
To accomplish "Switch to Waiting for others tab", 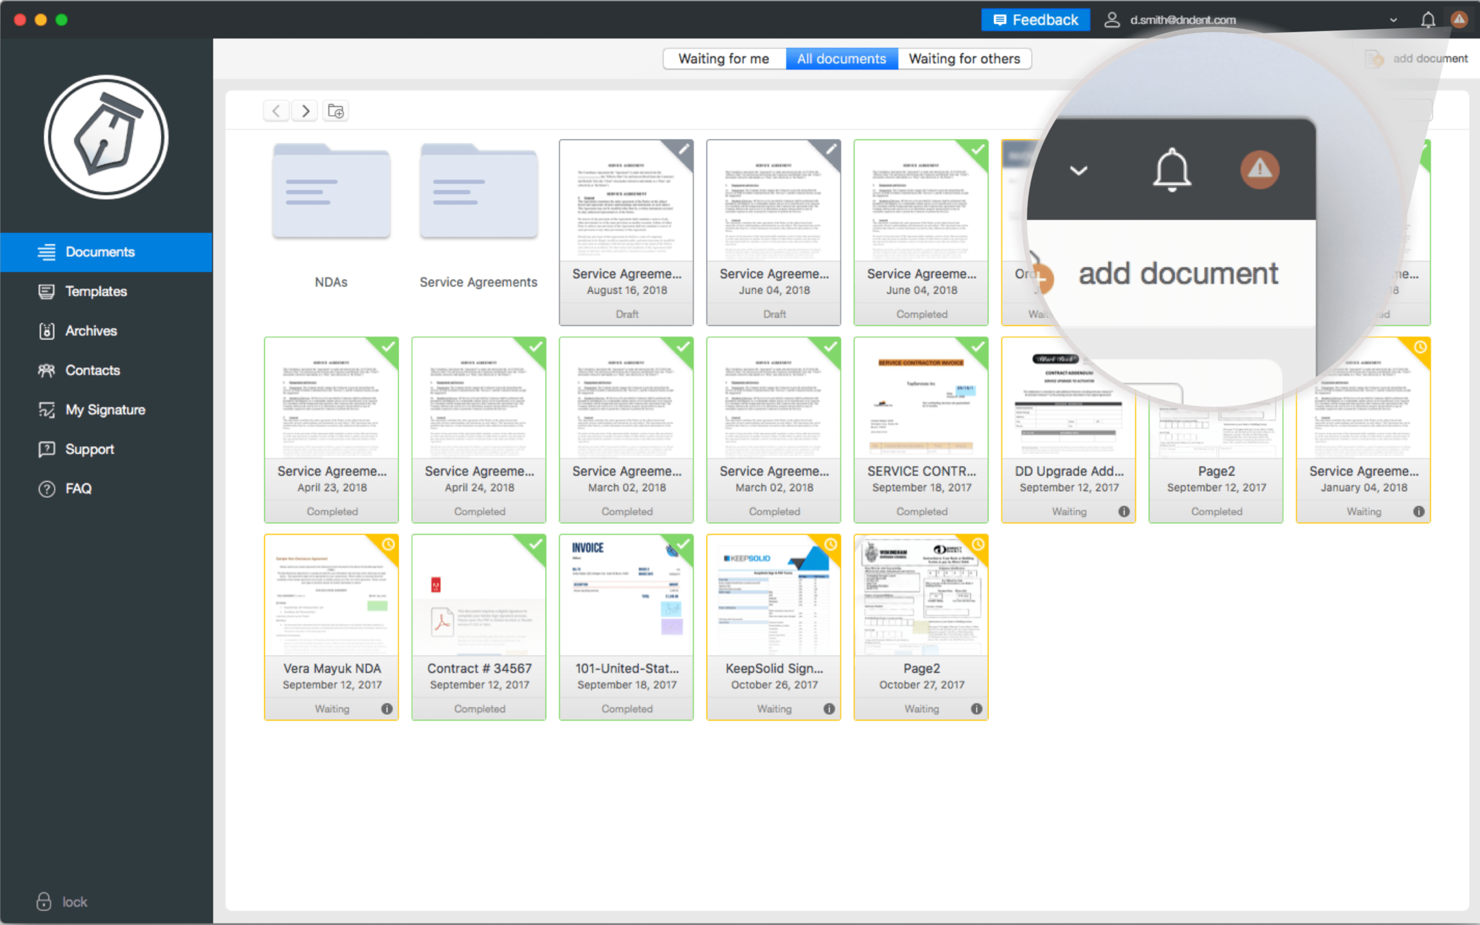I will coord(964,59).
